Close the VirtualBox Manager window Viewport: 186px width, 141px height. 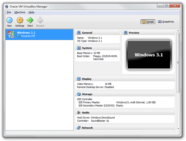point(175,5)
